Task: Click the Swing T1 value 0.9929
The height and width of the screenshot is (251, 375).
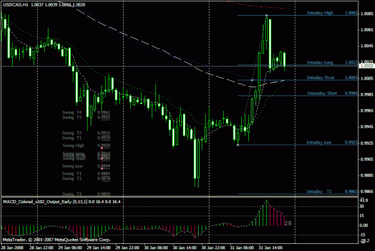Action: (x=104, y=138)
